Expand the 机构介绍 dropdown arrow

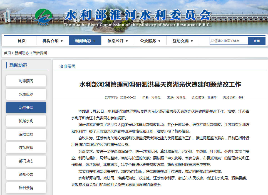point(62,41)
